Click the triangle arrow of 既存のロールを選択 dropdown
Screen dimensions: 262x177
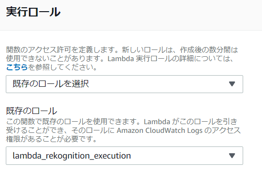pyautogui.click(x=232, y=84)
